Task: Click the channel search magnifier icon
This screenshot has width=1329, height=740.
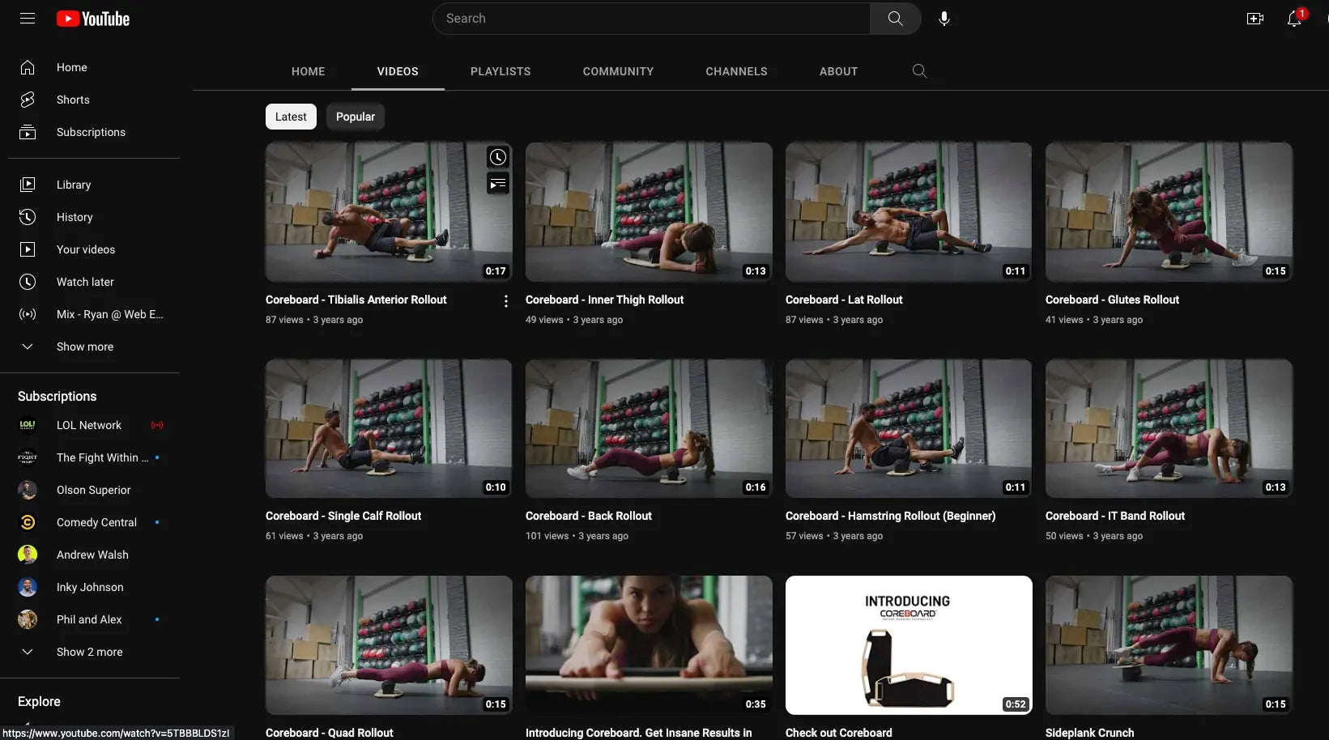Action: (x=919, y=71)
